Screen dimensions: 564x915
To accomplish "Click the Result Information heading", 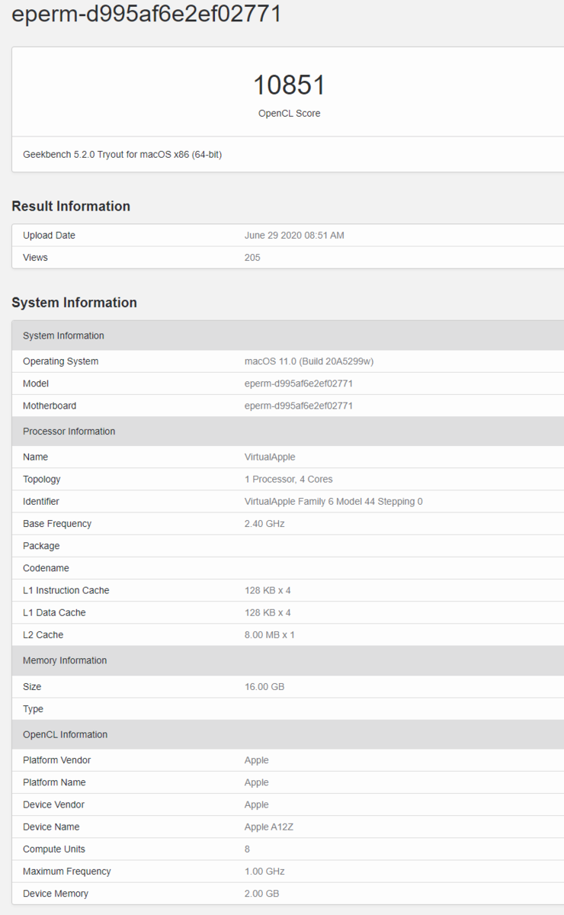I will point(71,206).
